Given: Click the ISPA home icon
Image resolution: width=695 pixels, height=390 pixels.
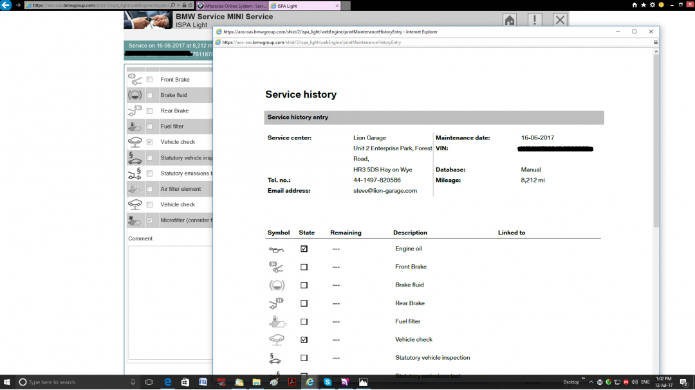Looking at the screenshot, I should tap(510, 20).
